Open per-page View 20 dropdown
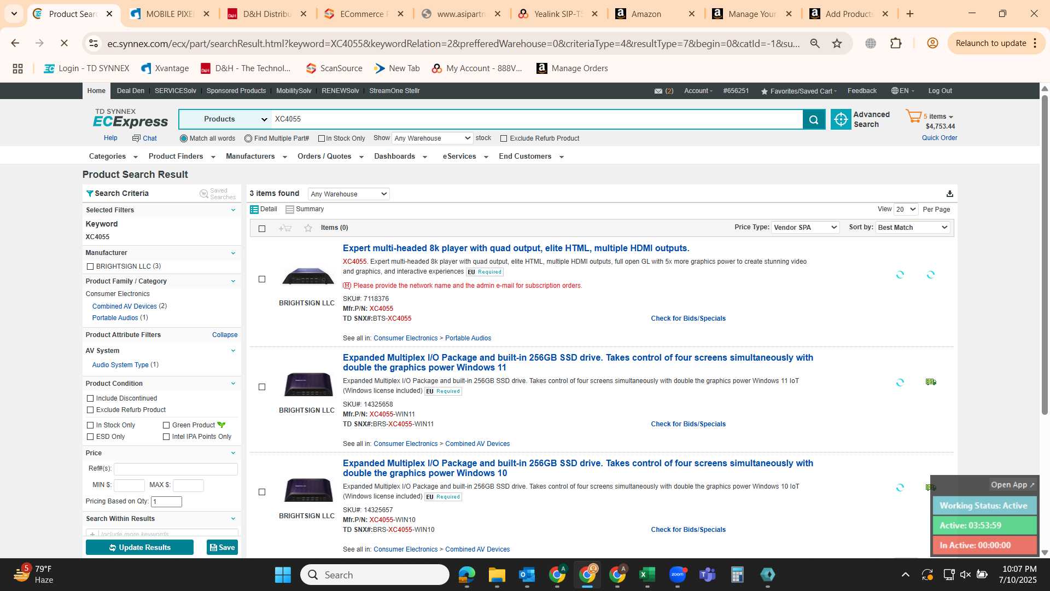Viewport: 1050px width, 591px height. [x=906, y=210]
